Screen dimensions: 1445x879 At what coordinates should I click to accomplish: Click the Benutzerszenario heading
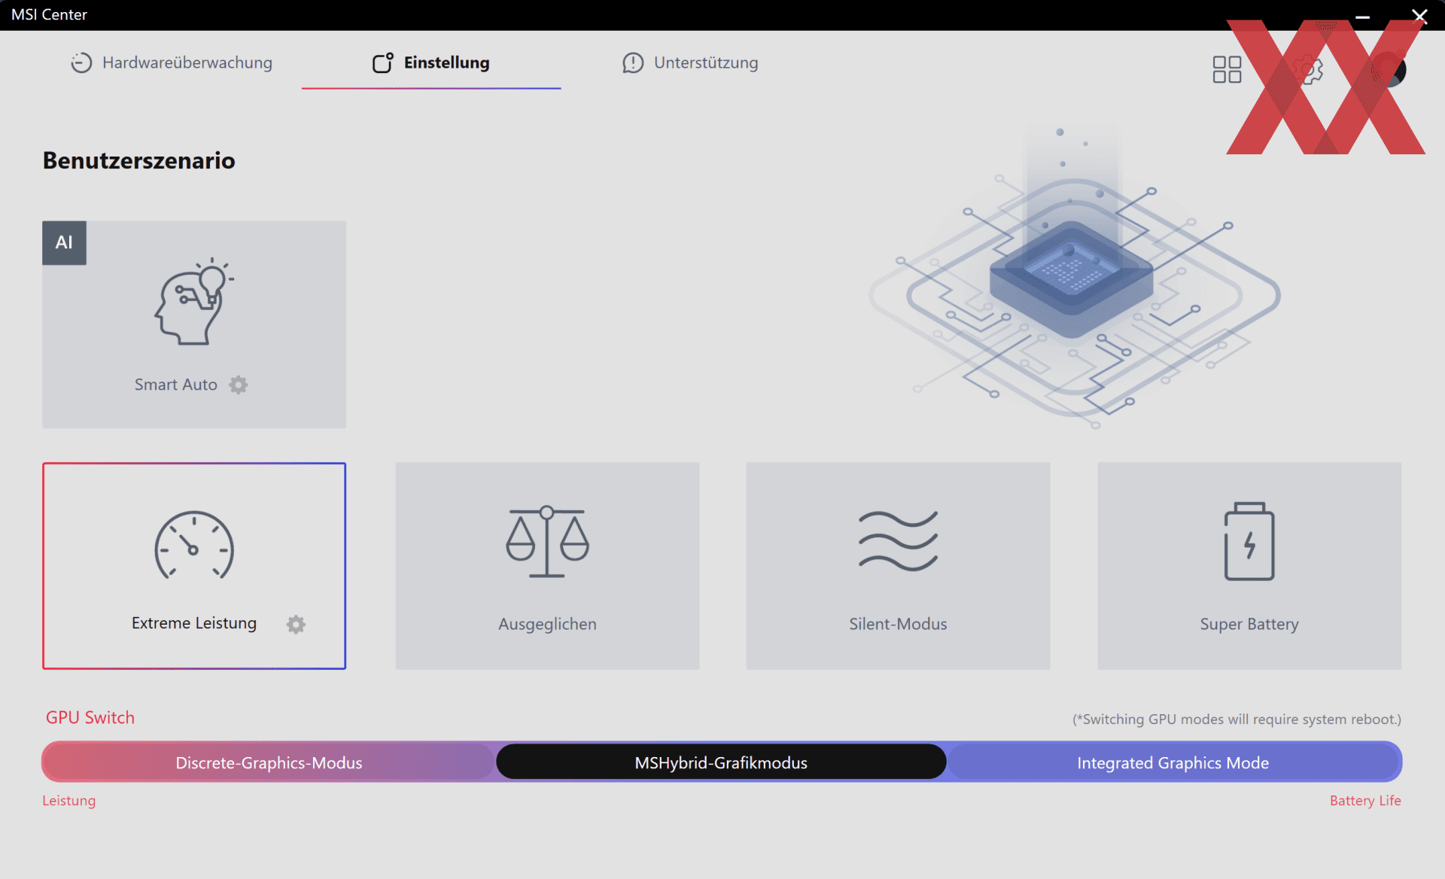click(138, 160)
